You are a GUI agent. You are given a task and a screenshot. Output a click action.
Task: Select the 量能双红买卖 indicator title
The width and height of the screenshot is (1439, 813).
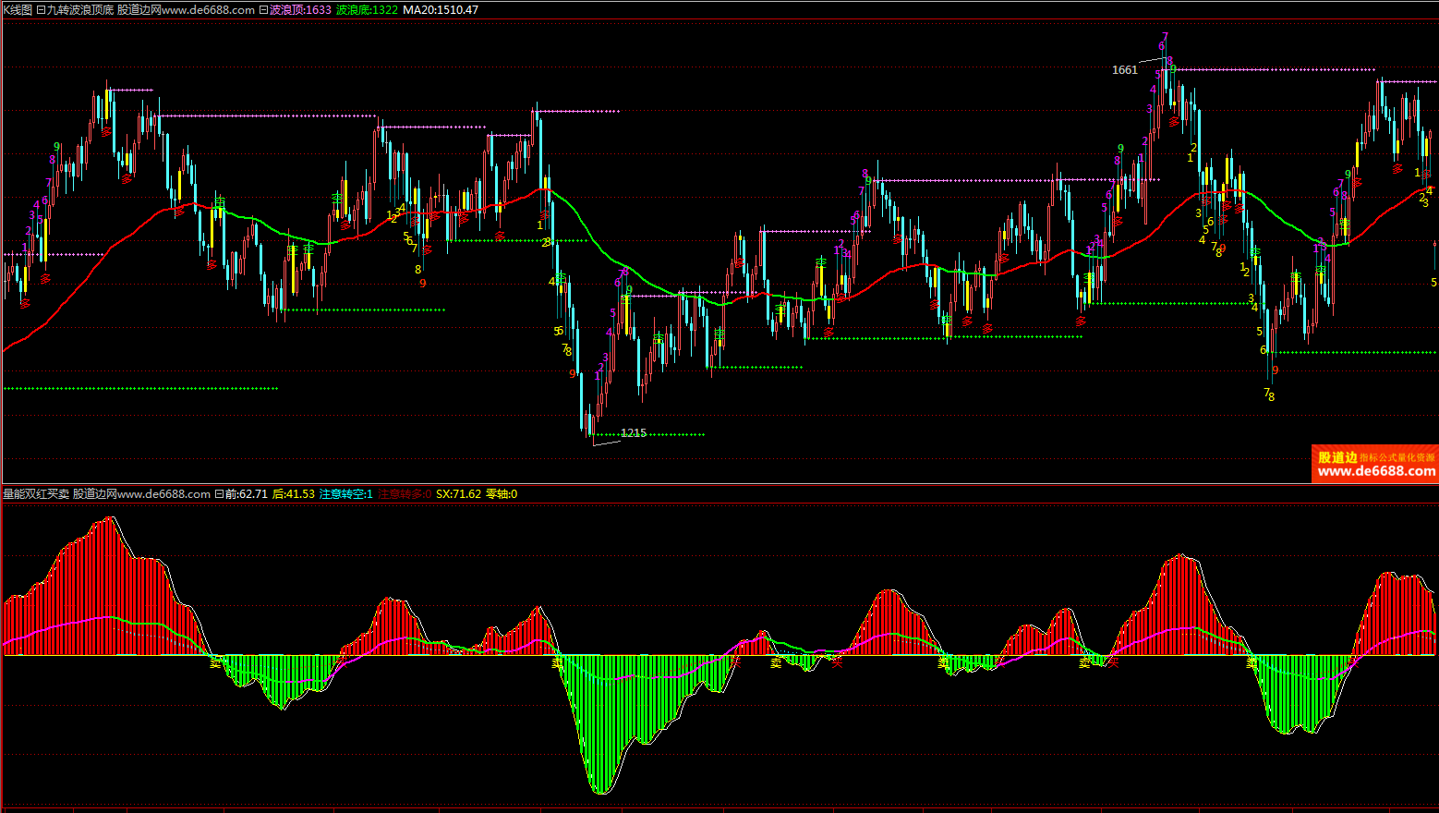(x=36, y=494)
